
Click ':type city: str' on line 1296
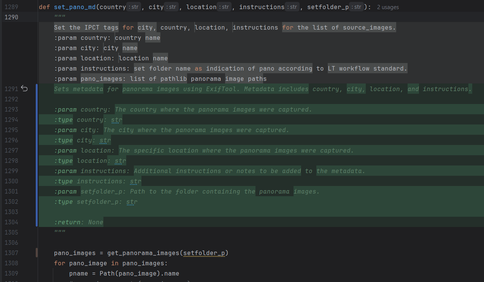(x=83, y=140)
